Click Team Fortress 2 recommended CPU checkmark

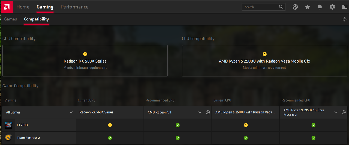[x=314, y=138]
